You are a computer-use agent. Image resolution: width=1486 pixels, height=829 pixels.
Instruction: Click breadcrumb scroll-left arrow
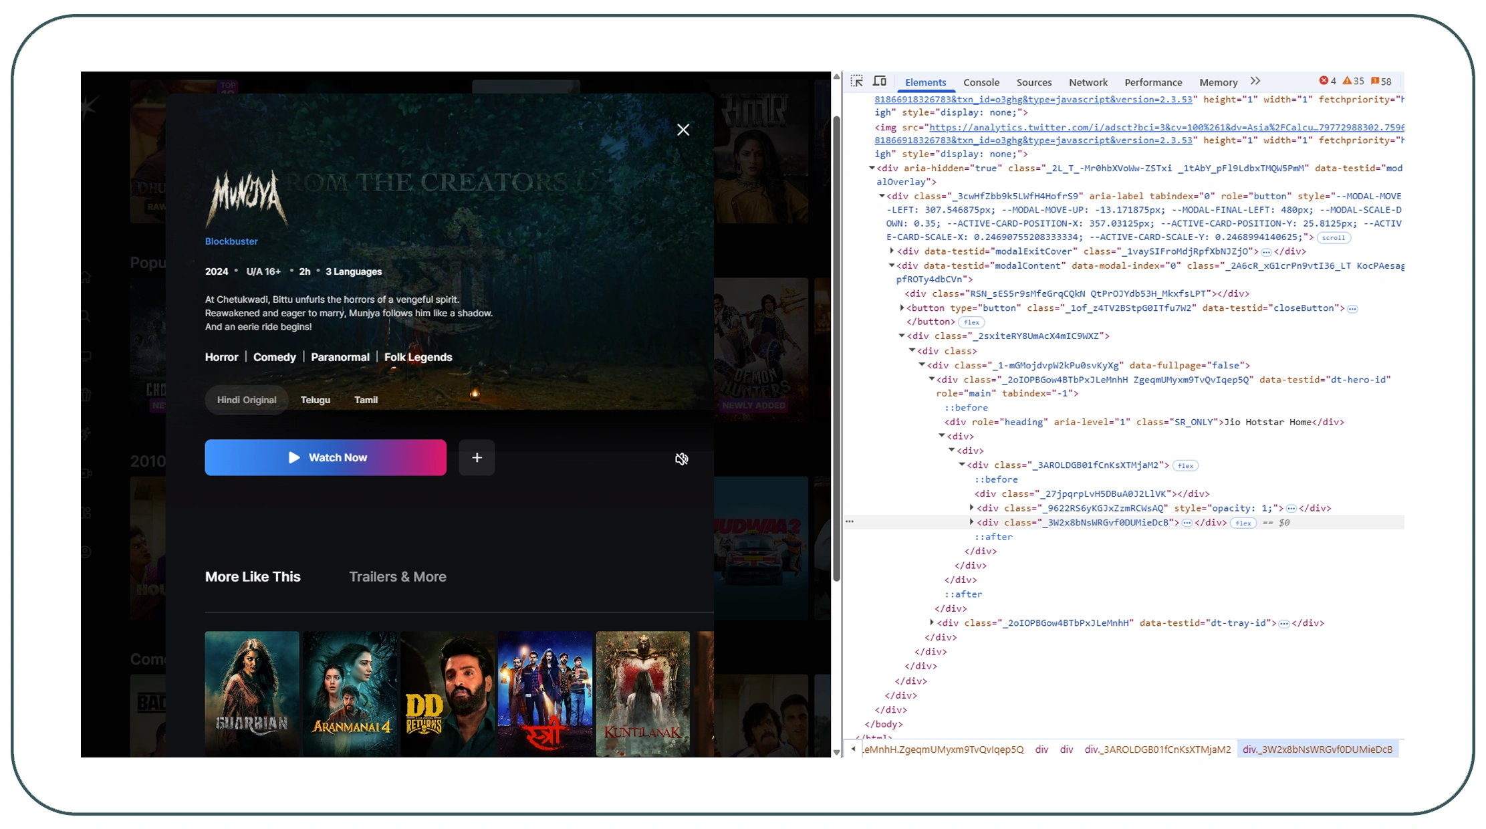[x=854, y=749]
